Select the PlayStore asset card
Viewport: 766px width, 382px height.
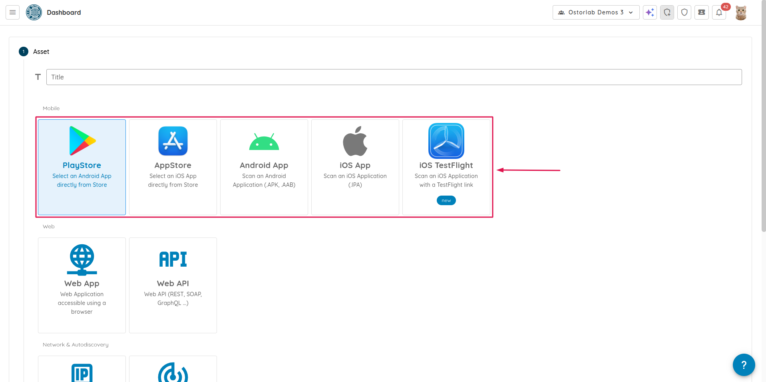coord(82,167)
